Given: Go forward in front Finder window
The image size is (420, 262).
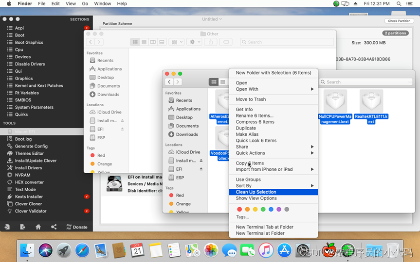Looking at the screenshot, I should pos(178,82).
